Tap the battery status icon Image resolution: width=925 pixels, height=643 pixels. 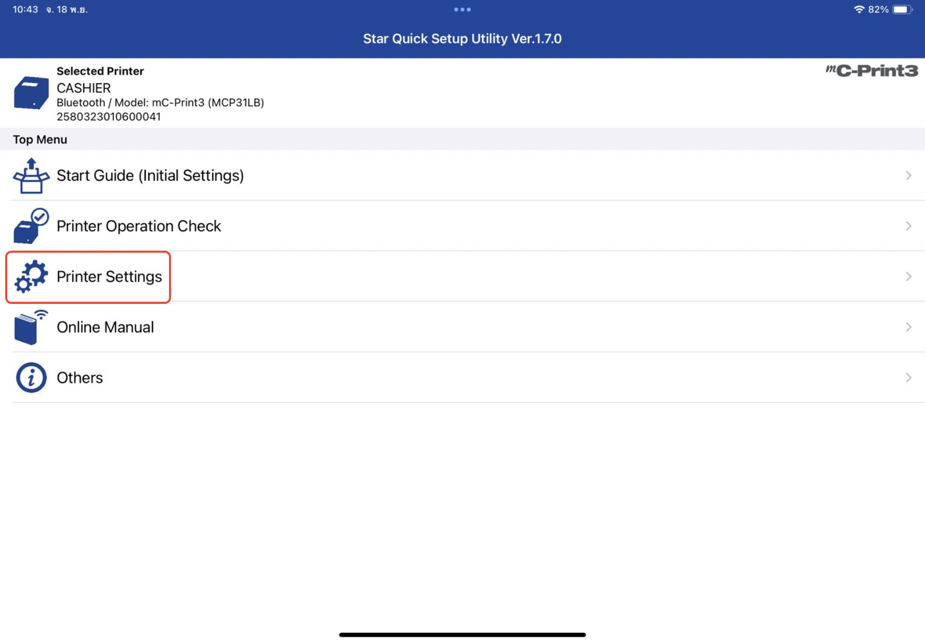point(903,9)
